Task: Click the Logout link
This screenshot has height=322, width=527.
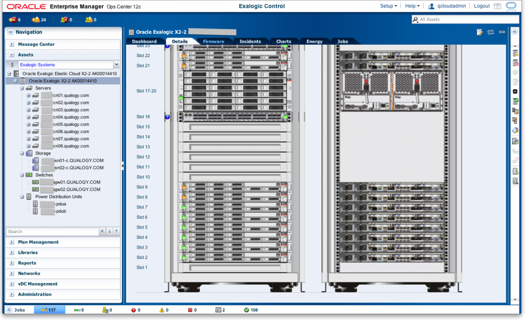Action: pyautogui.click(x=482, y=6)
